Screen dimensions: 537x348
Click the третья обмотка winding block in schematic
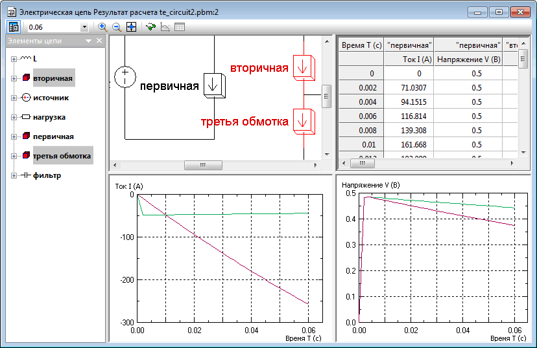[304, 122]
